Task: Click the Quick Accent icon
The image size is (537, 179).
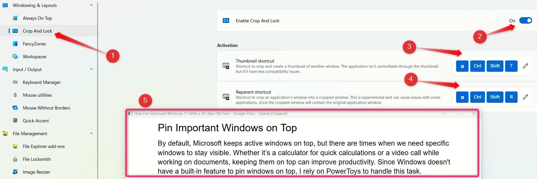Action: tap(15, 121)
